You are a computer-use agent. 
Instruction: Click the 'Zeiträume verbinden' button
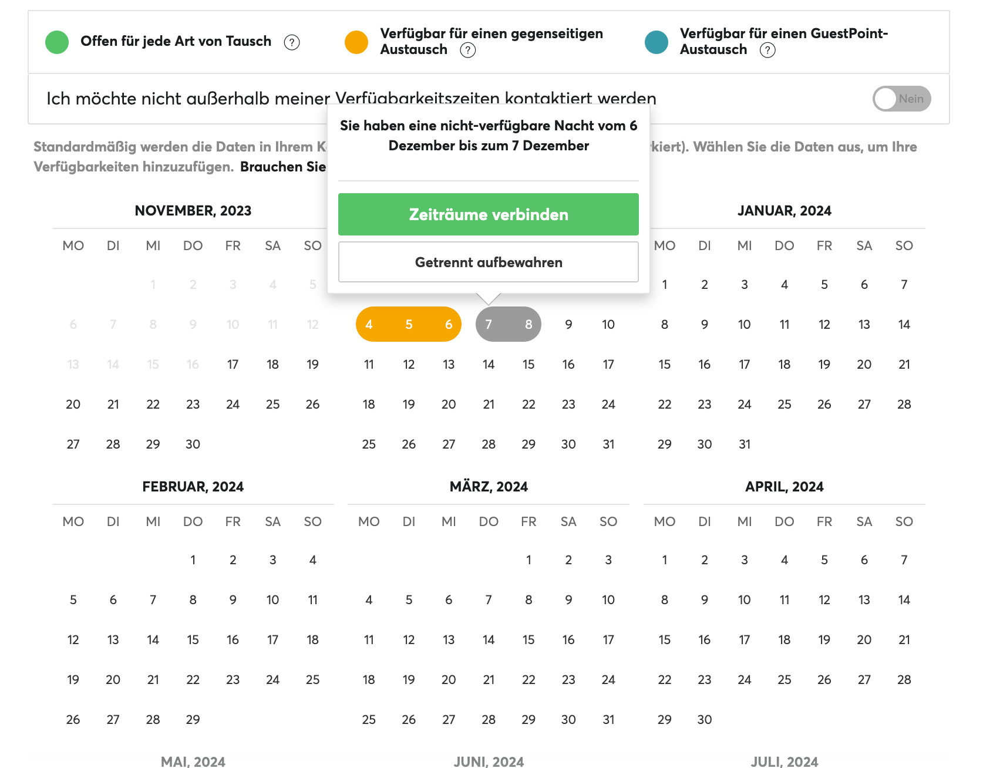[489, 214]
